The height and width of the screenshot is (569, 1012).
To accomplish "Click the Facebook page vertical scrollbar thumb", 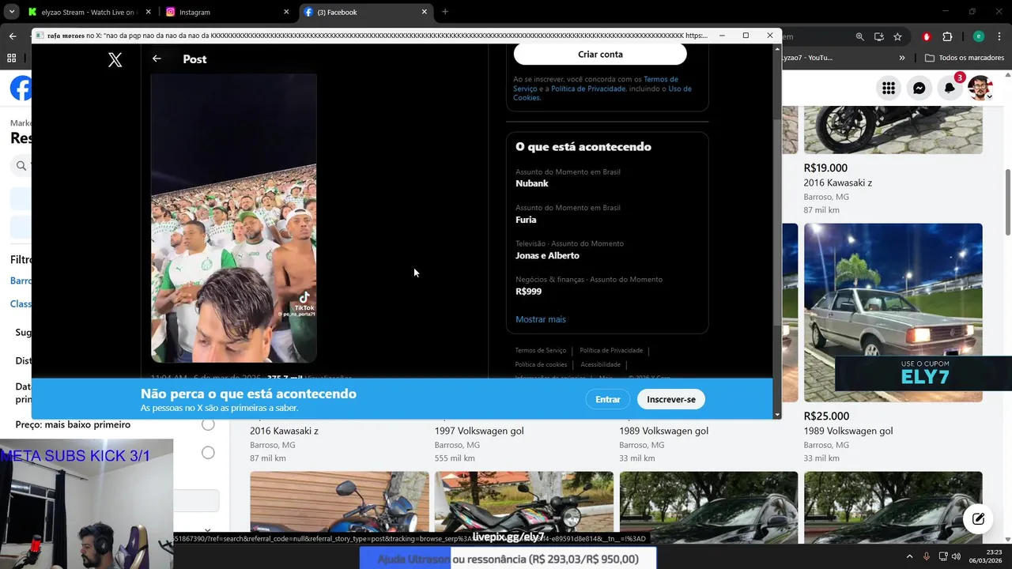I will tap(1007, 202).
